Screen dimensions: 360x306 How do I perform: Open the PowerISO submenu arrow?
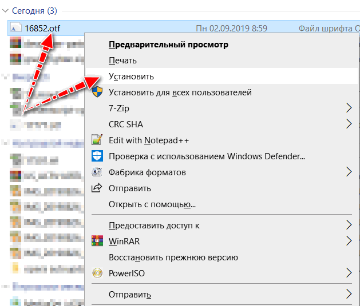click(x=349, y=273)
